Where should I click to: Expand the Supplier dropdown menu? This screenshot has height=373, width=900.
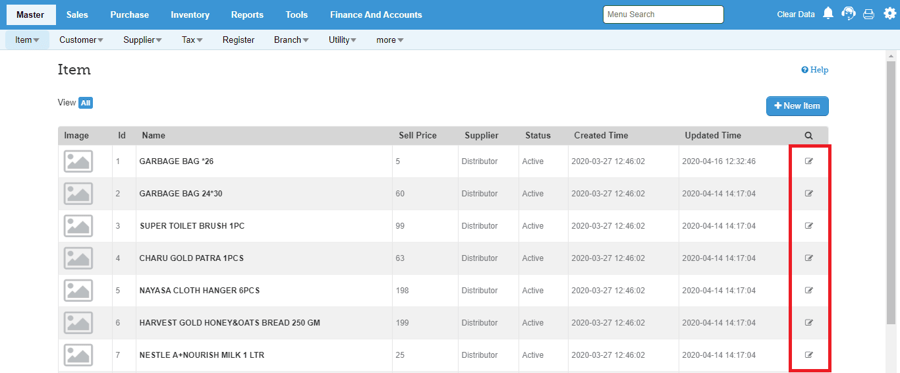click(142, 40)
